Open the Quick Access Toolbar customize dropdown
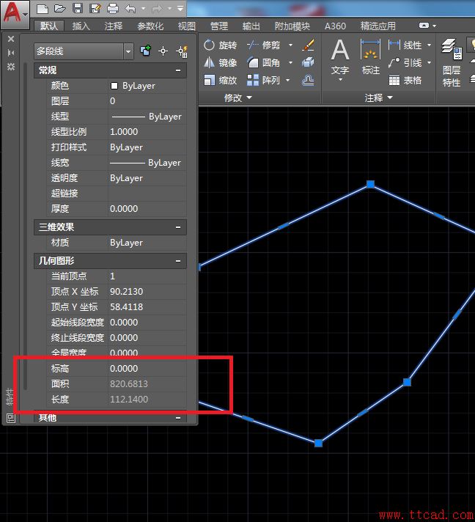This screenshot has height=522, width=475. point(180,9)
